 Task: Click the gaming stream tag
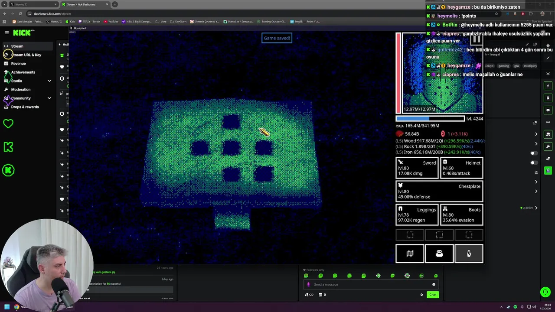pos(503,66)
